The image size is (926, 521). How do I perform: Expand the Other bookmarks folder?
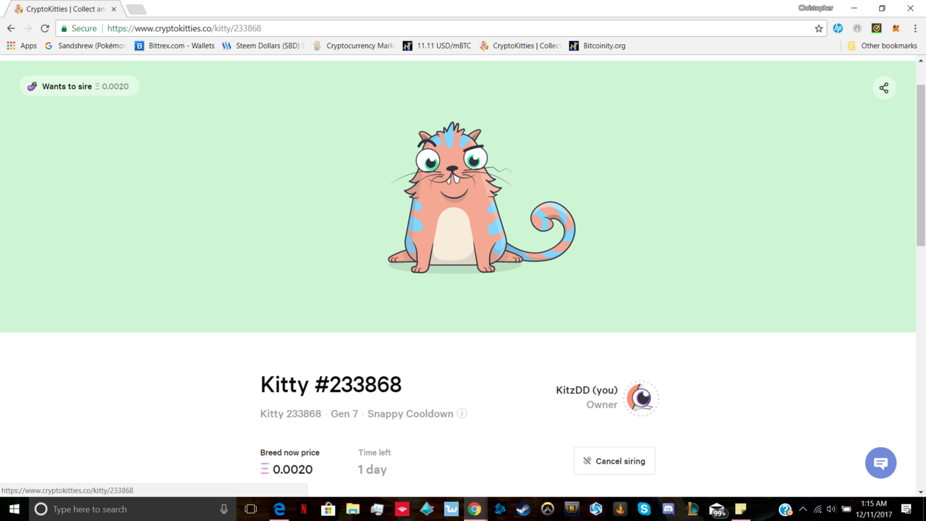pyautogui.click(x=881, y=46)
